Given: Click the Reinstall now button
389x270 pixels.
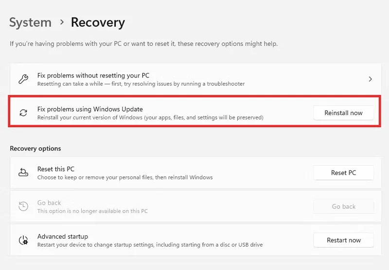Looking at the screenshot, I should [343, 113].
